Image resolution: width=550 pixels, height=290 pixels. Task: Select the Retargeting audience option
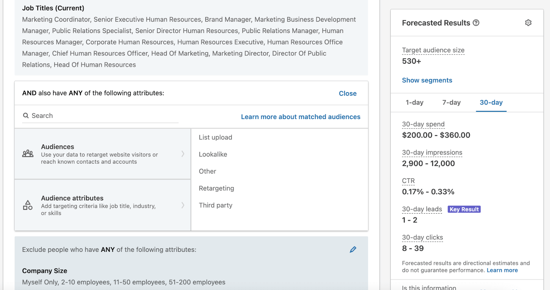pos(216,188)
